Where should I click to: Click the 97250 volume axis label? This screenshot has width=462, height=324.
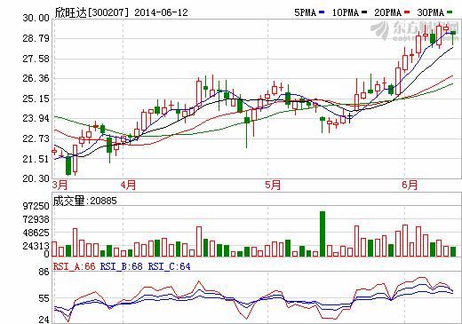pos(36,206)
